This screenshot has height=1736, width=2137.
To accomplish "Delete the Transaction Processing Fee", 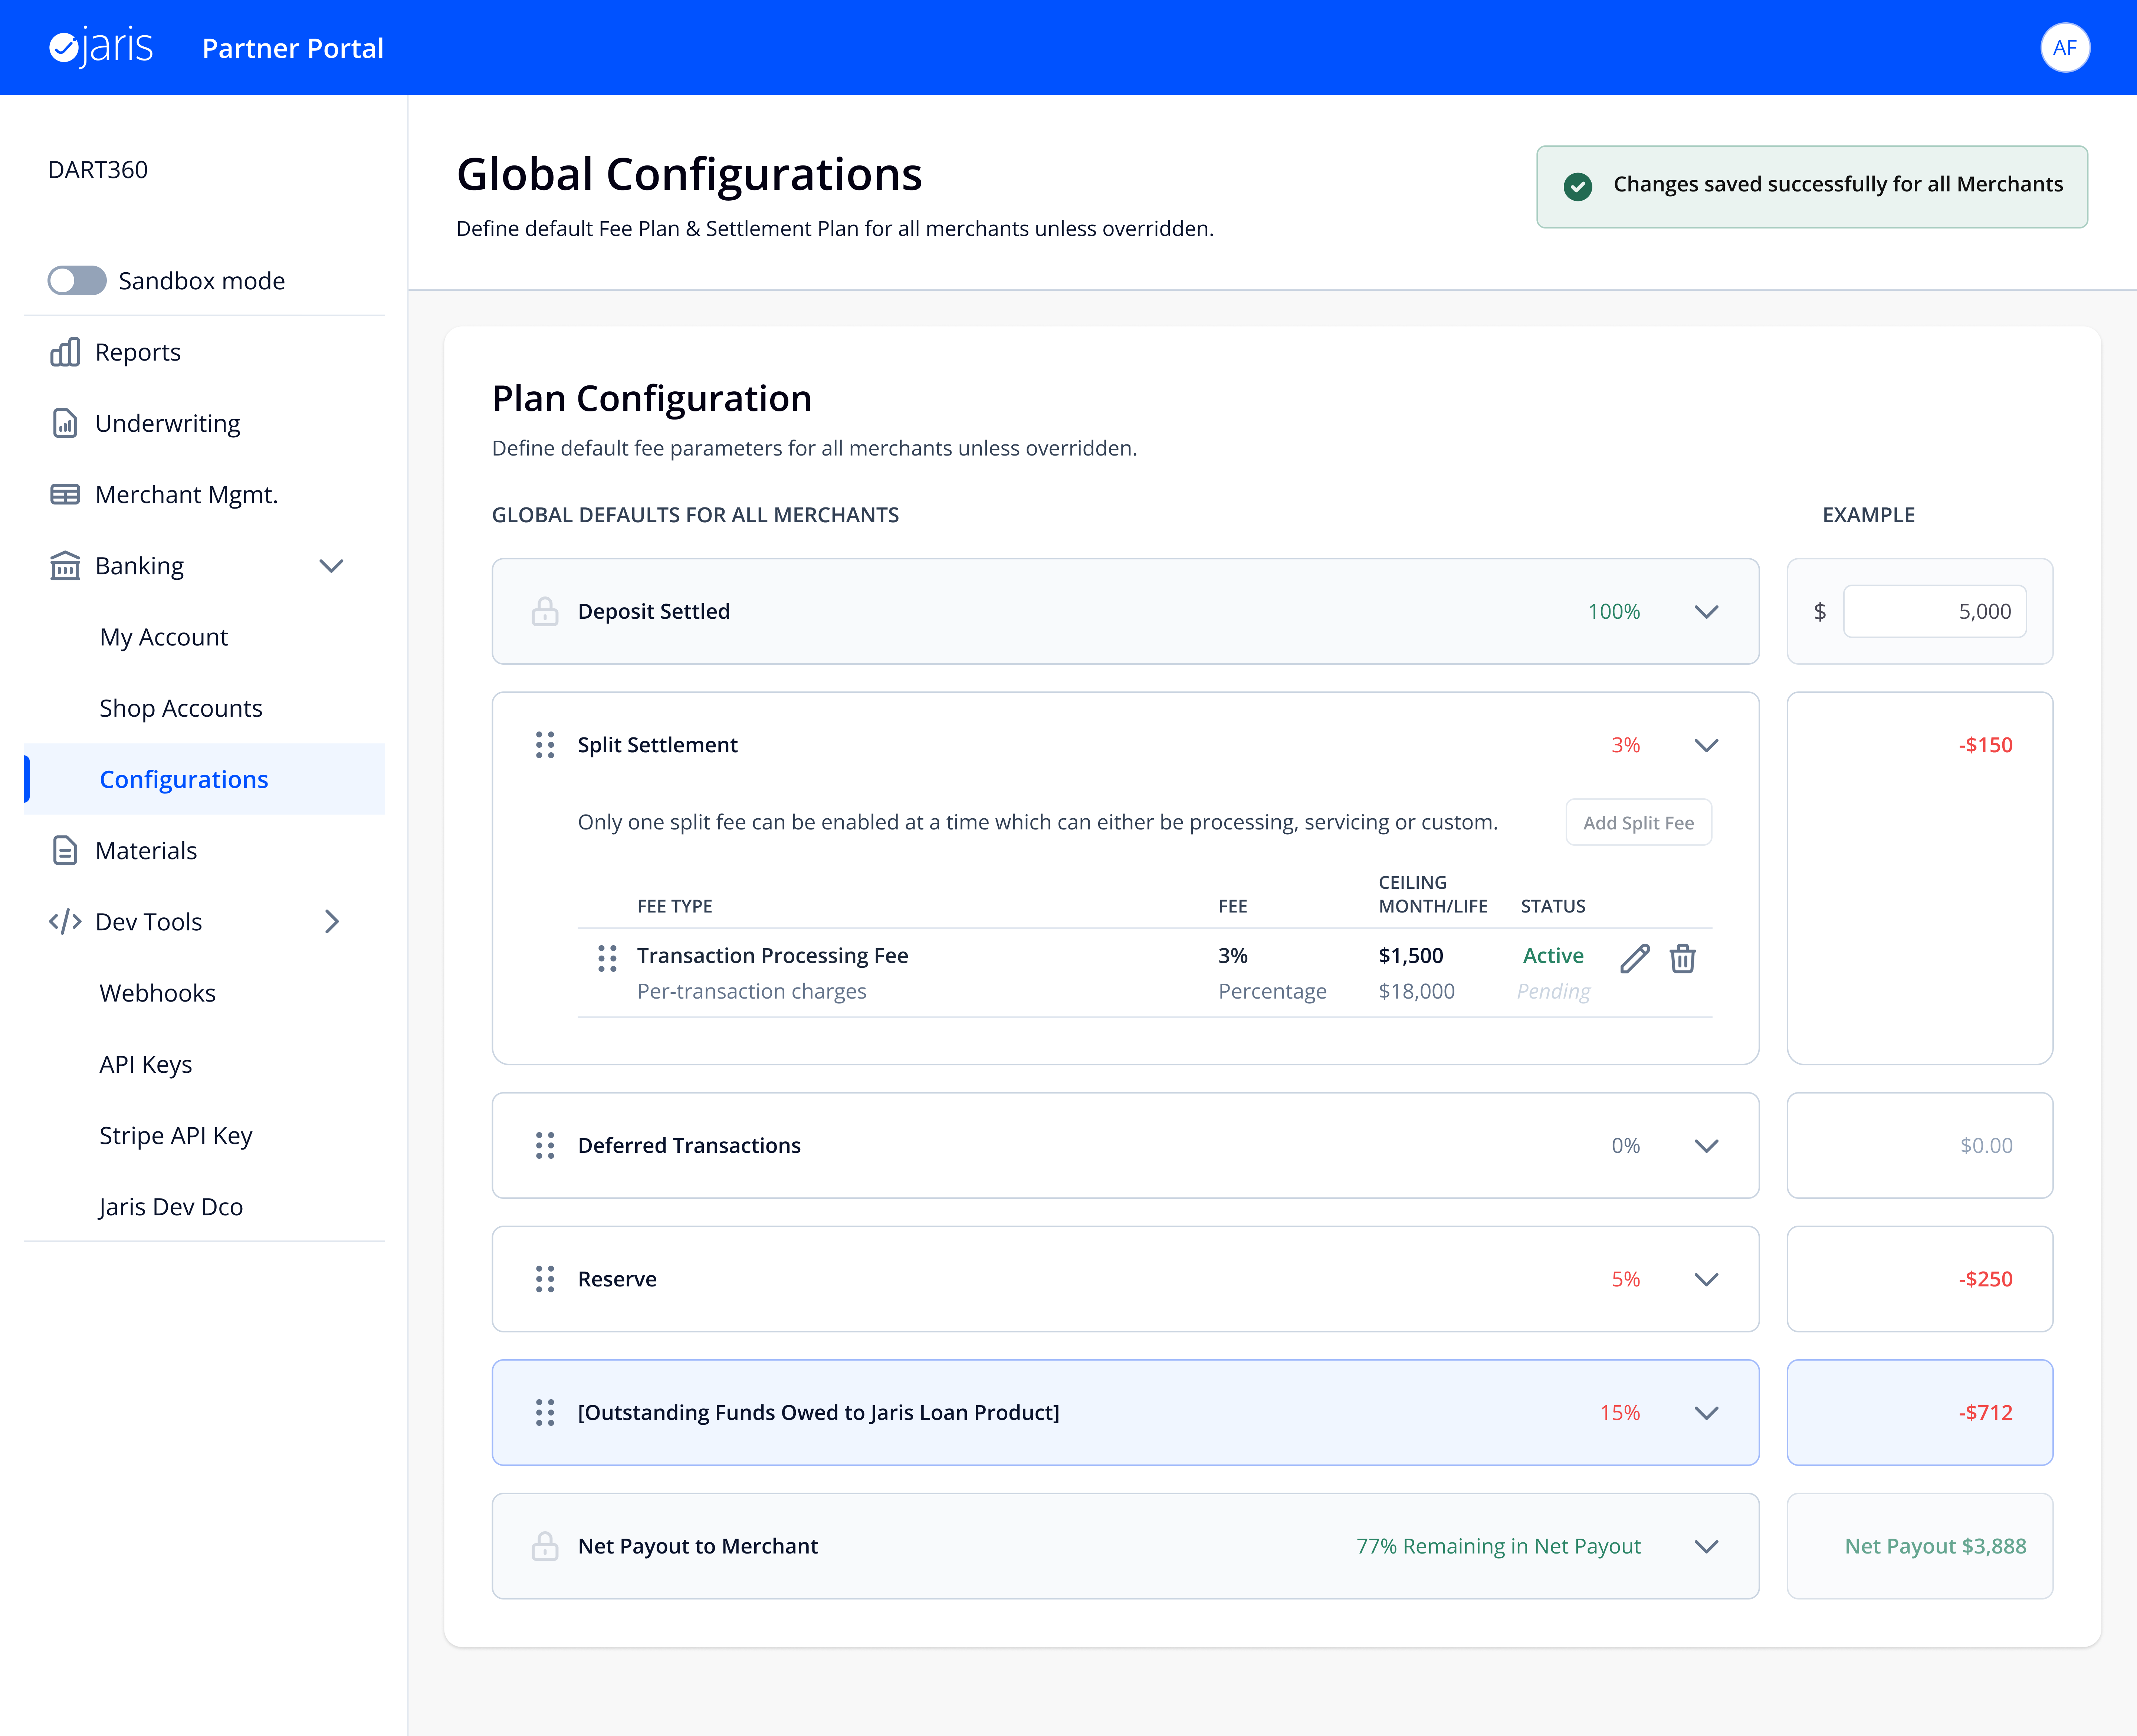I will click(x=1683, y=959).
